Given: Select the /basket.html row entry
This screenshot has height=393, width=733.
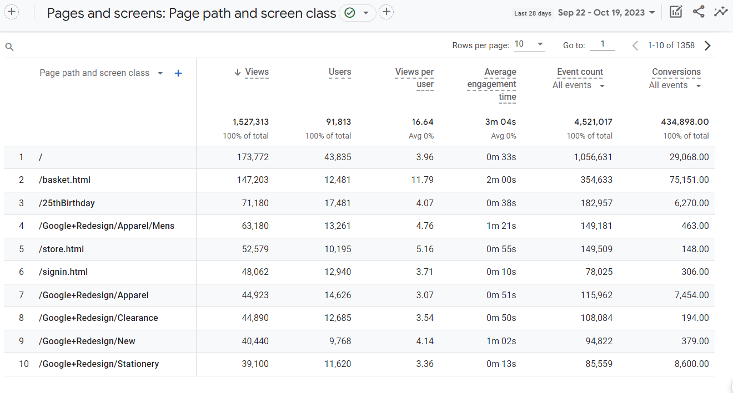Looking at the screenshot, I should point(65,180).
